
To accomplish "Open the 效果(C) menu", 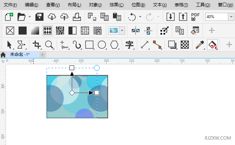I will click(x=116, y=5).
